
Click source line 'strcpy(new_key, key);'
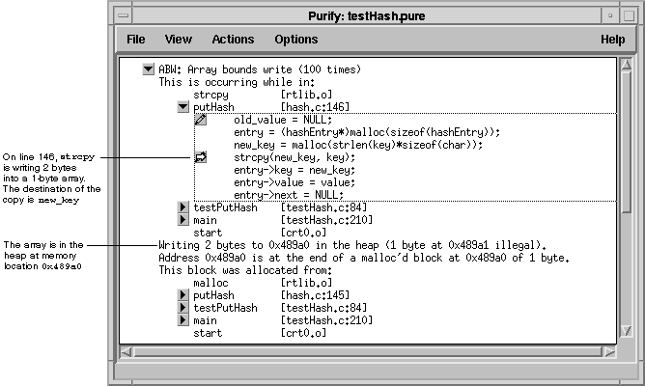[294, 157]
